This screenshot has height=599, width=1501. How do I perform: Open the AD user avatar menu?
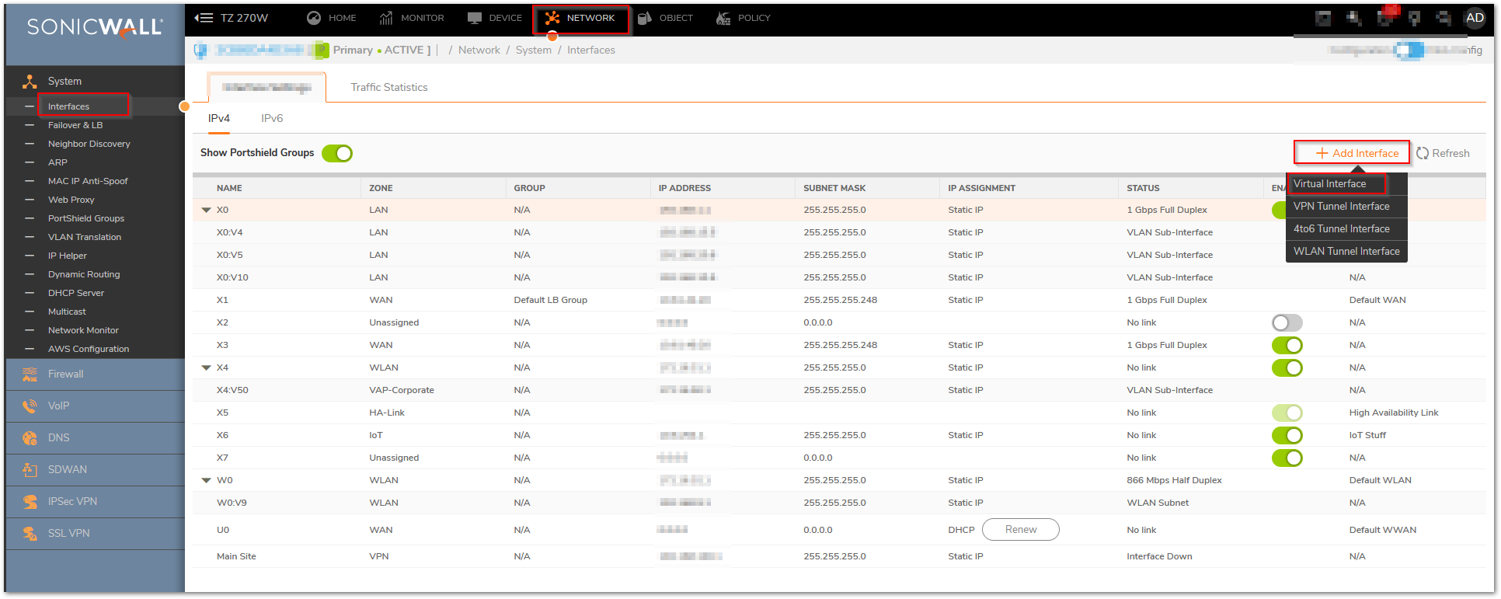click(x=1475, y=18)
